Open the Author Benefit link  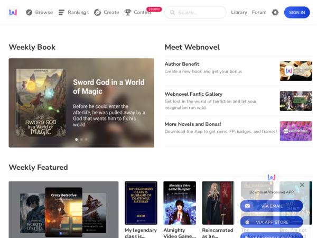point(182,64)
